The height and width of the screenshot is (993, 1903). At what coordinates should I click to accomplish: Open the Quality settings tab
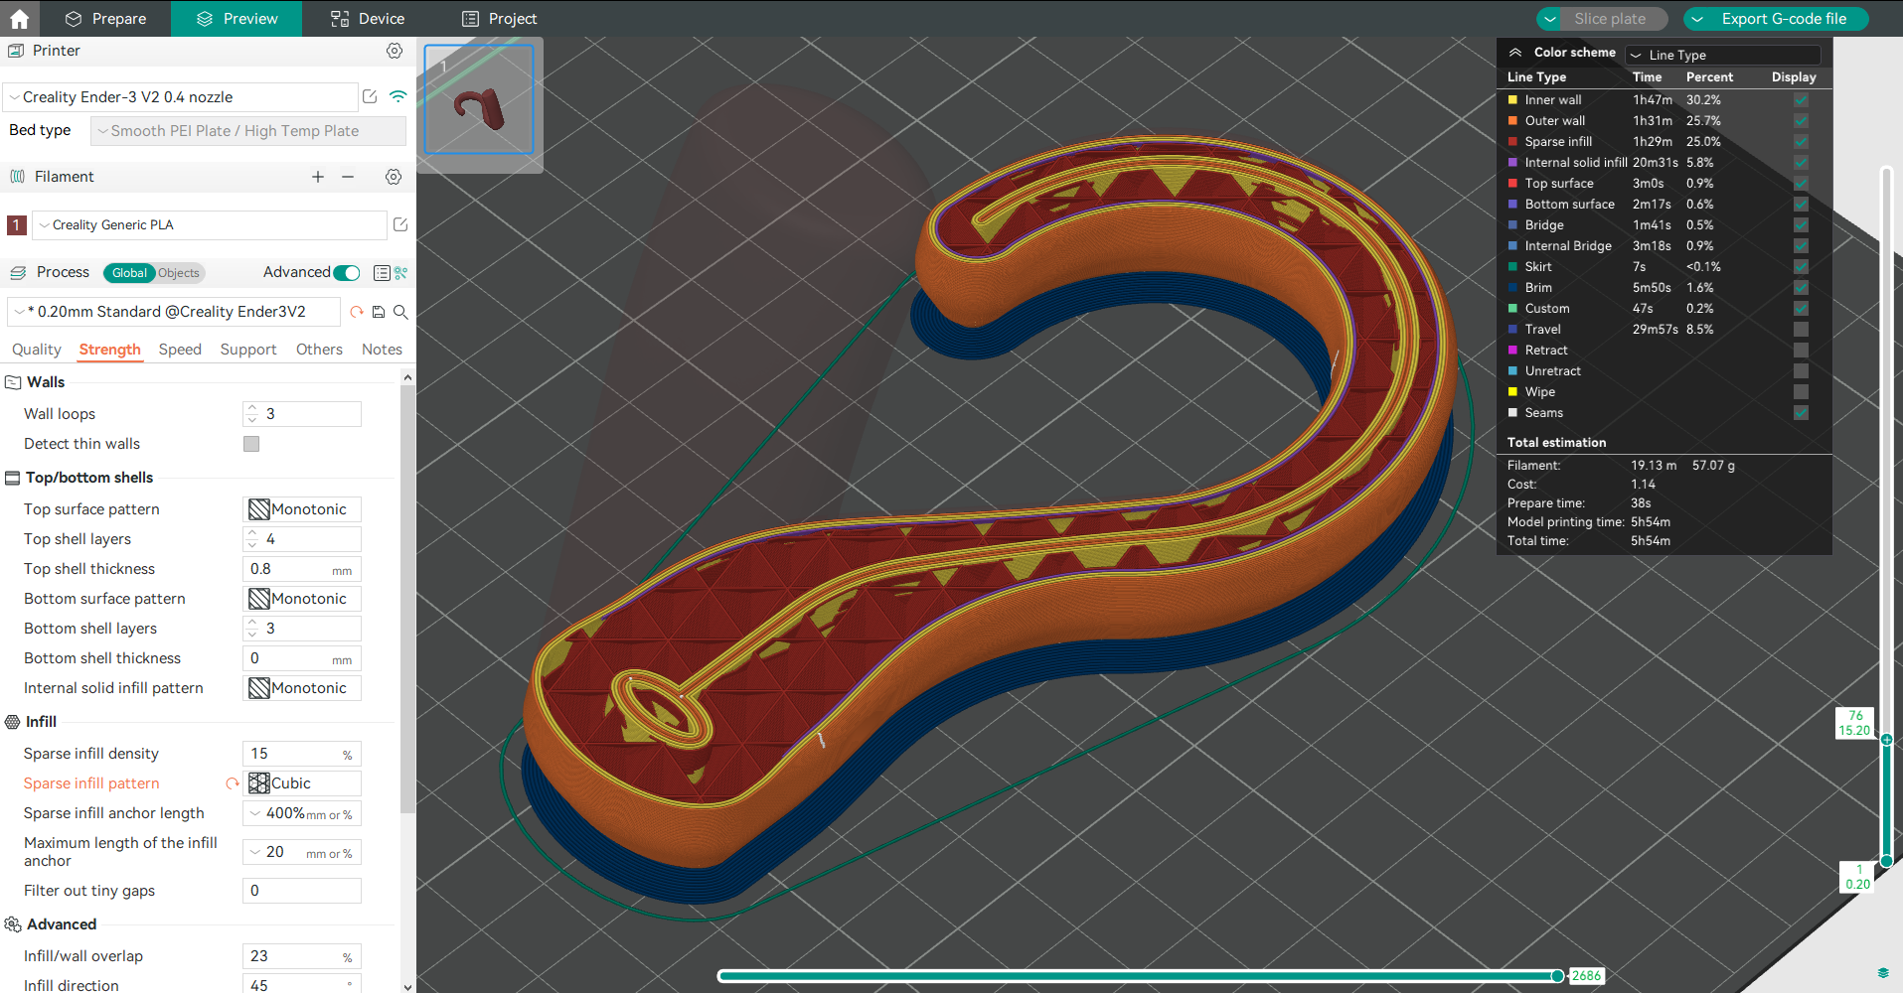click(x=37, y=350)
